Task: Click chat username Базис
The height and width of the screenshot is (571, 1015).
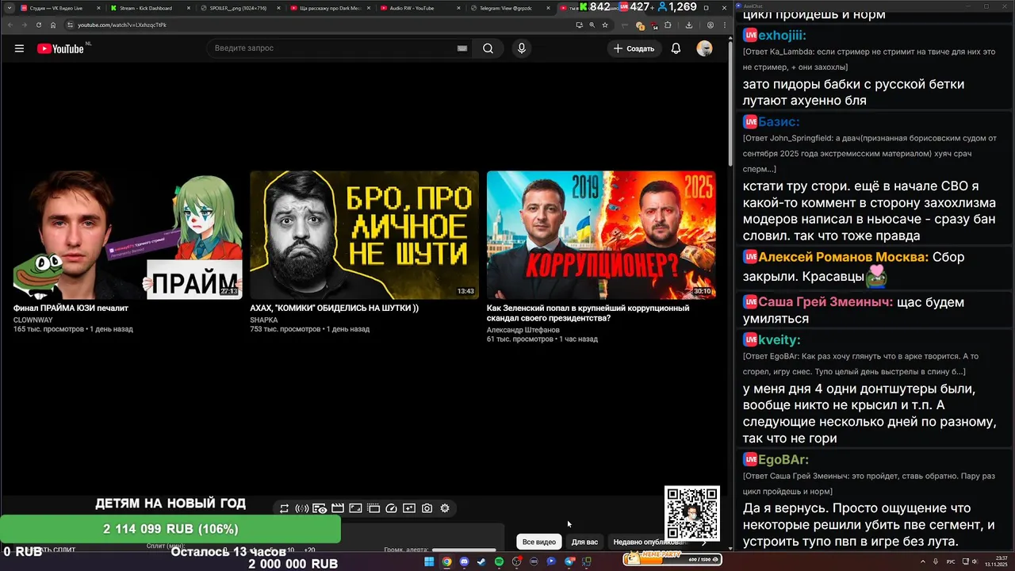Action: (779, 122)
